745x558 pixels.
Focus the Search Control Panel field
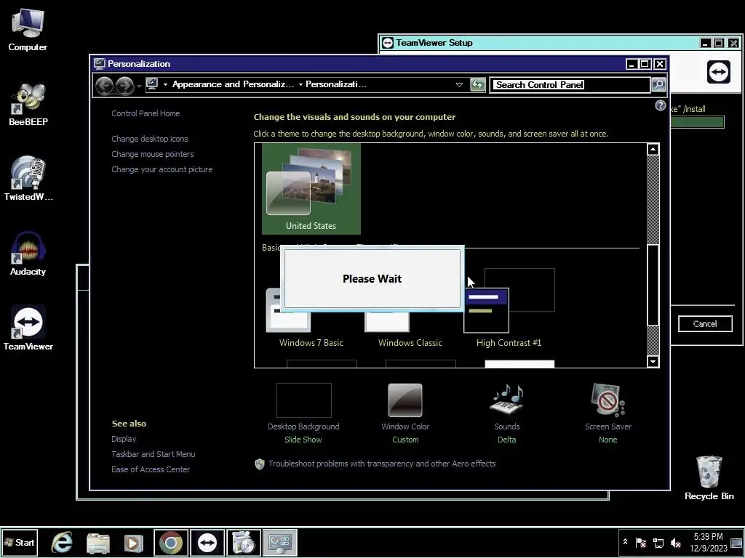coord(570,85)
